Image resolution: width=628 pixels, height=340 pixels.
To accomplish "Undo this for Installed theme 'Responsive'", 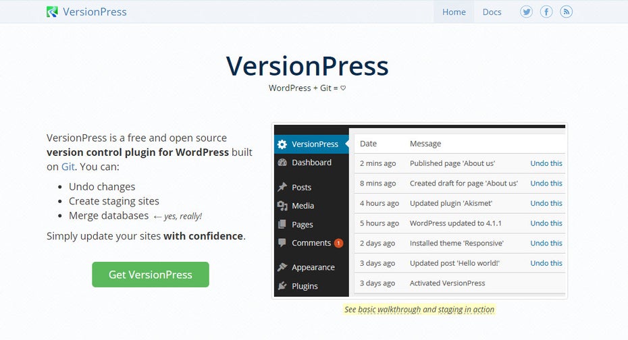I will click(546, 244).
